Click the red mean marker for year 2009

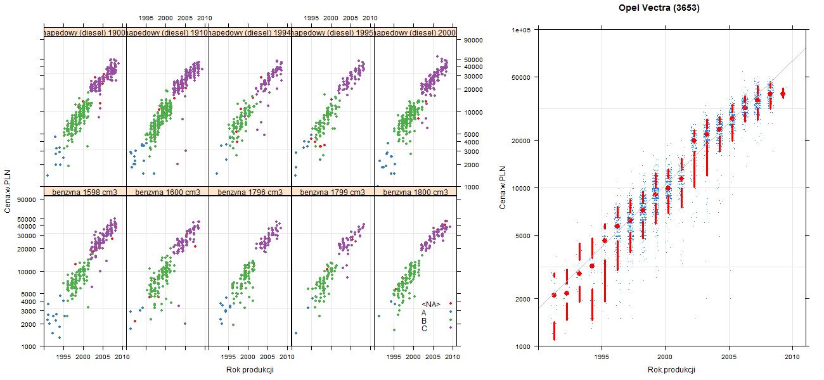(x=783, y=94)
